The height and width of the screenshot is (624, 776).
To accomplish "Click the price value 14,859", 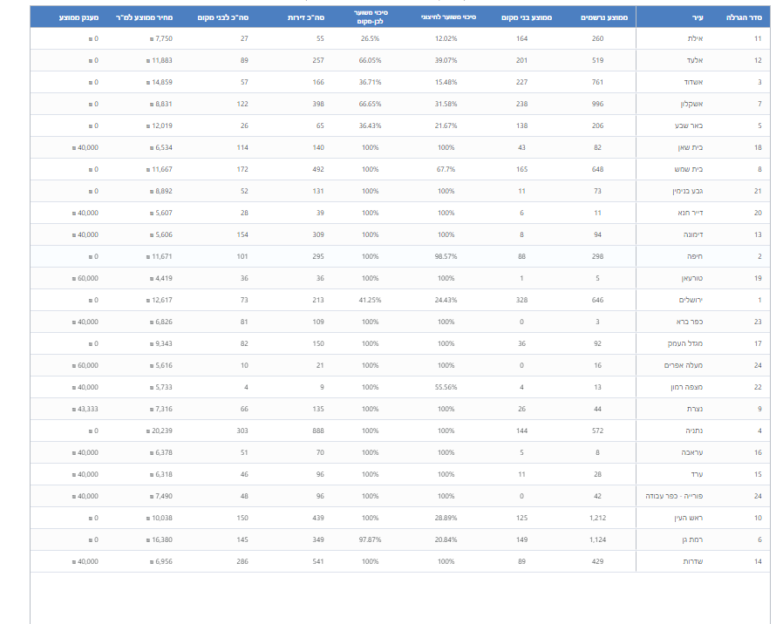I will pos(160,82).
